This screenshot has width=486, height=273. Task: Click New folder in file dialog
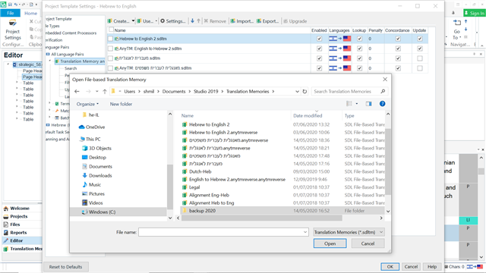[x=121, y=104]
